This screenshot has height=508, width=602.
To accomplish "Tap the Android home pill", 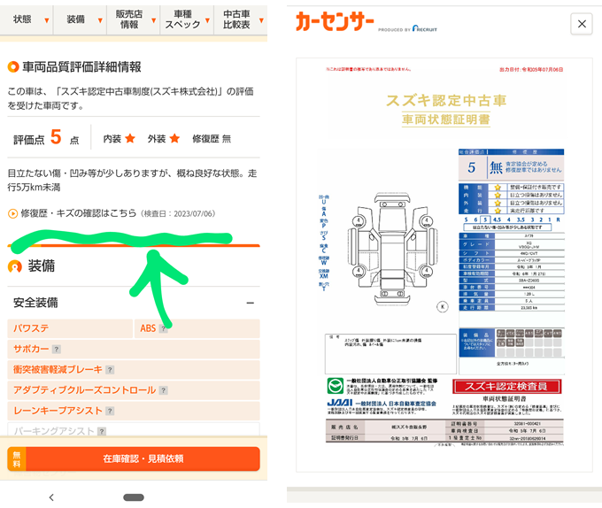I will coord(134,497).
